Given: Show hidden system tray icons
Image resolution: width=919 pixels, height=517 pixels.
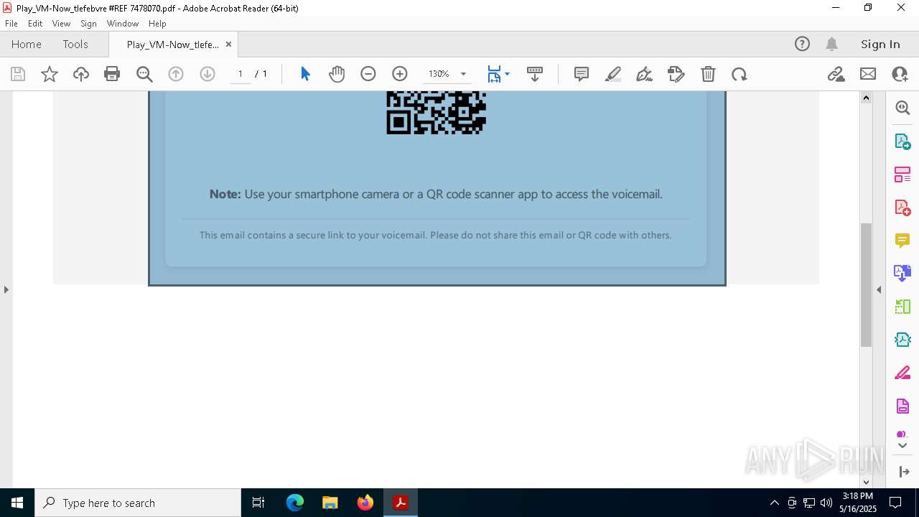Looking at the screenshot, I should (774, 503).
